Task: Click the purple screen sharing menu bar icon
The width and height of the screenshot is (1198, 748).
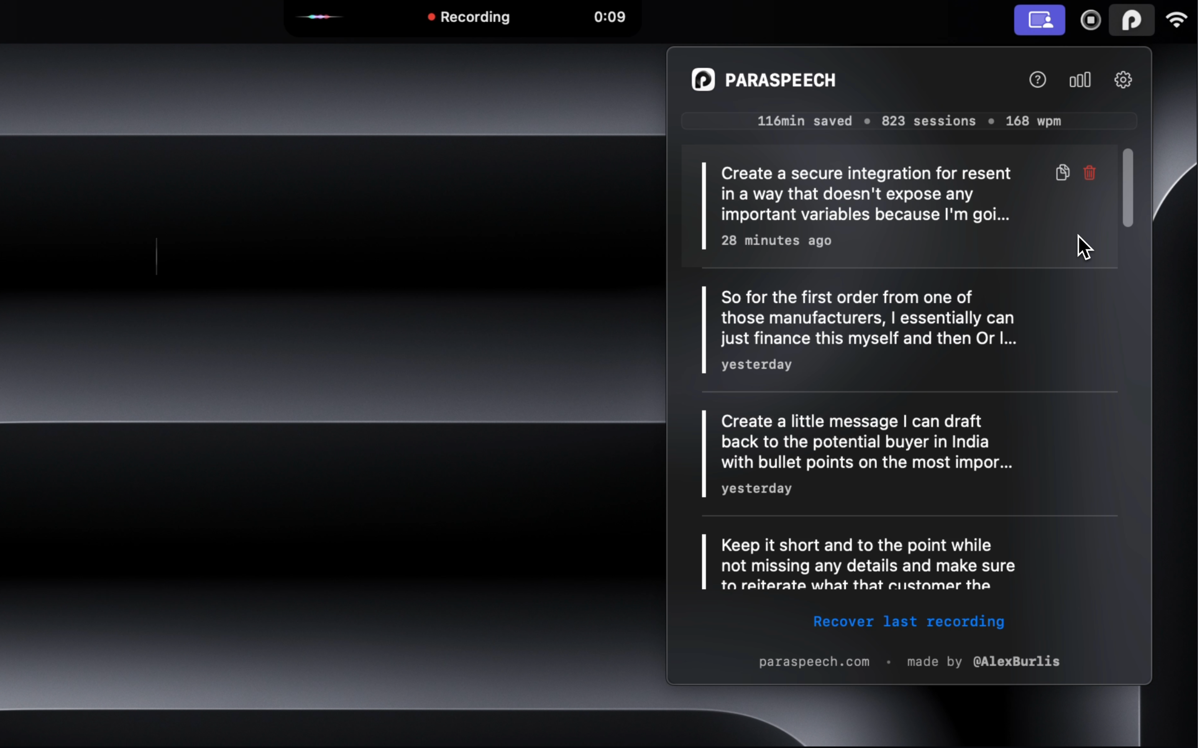Action: (x=1039, y=20)
